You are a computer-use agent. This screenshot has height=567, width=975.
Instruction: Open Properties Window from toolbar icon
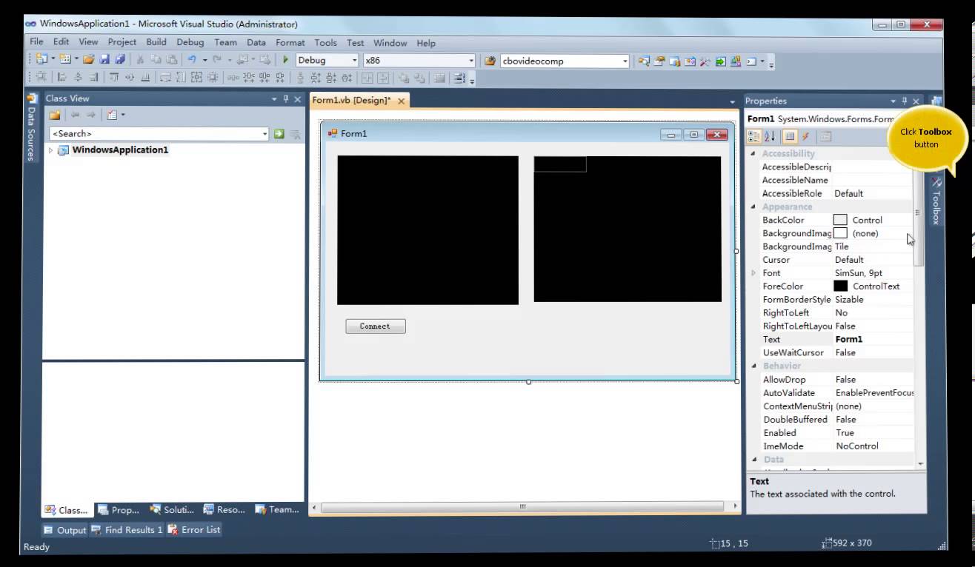tap(659, 61)
